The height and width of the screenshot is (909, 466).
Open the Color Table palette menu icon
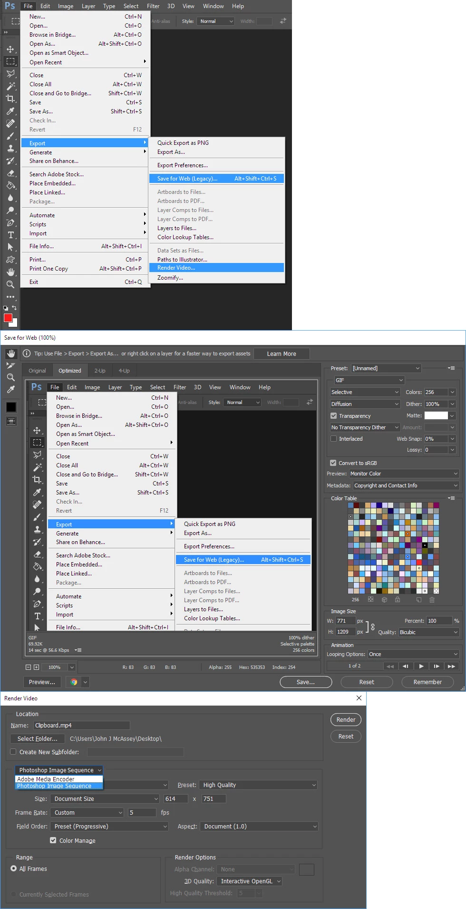(452, 498)
